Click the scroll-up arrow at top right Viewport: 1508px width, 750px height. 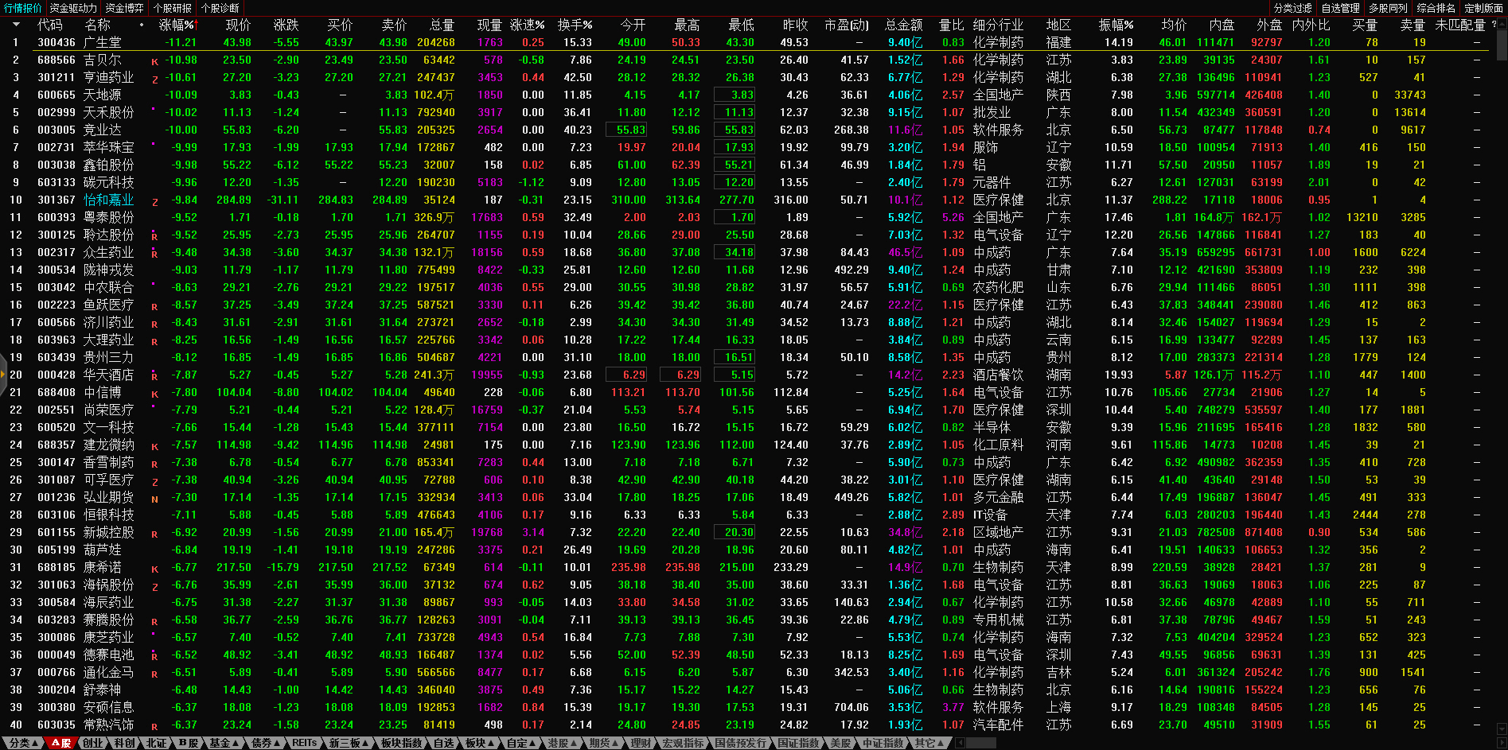coord(1501,25)
